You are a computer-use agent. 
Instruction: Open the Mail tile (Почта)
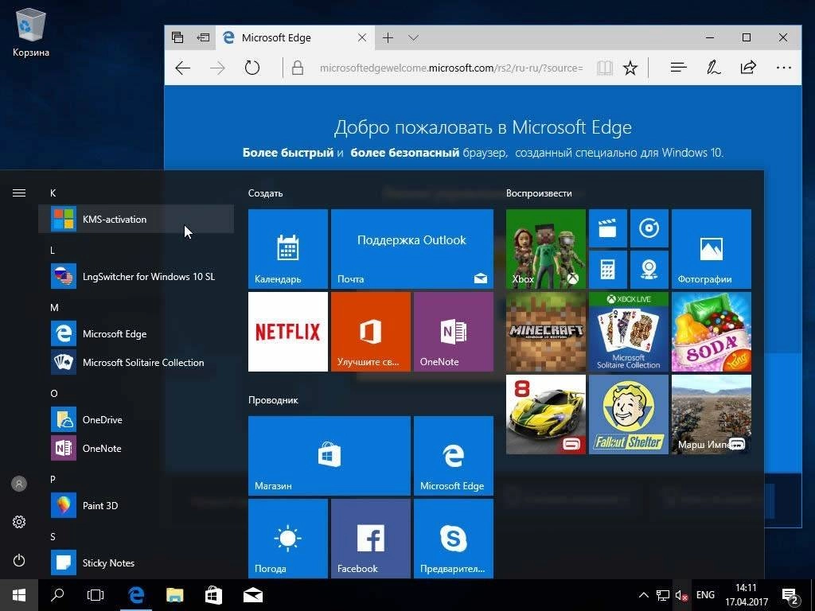coord(412,249)
